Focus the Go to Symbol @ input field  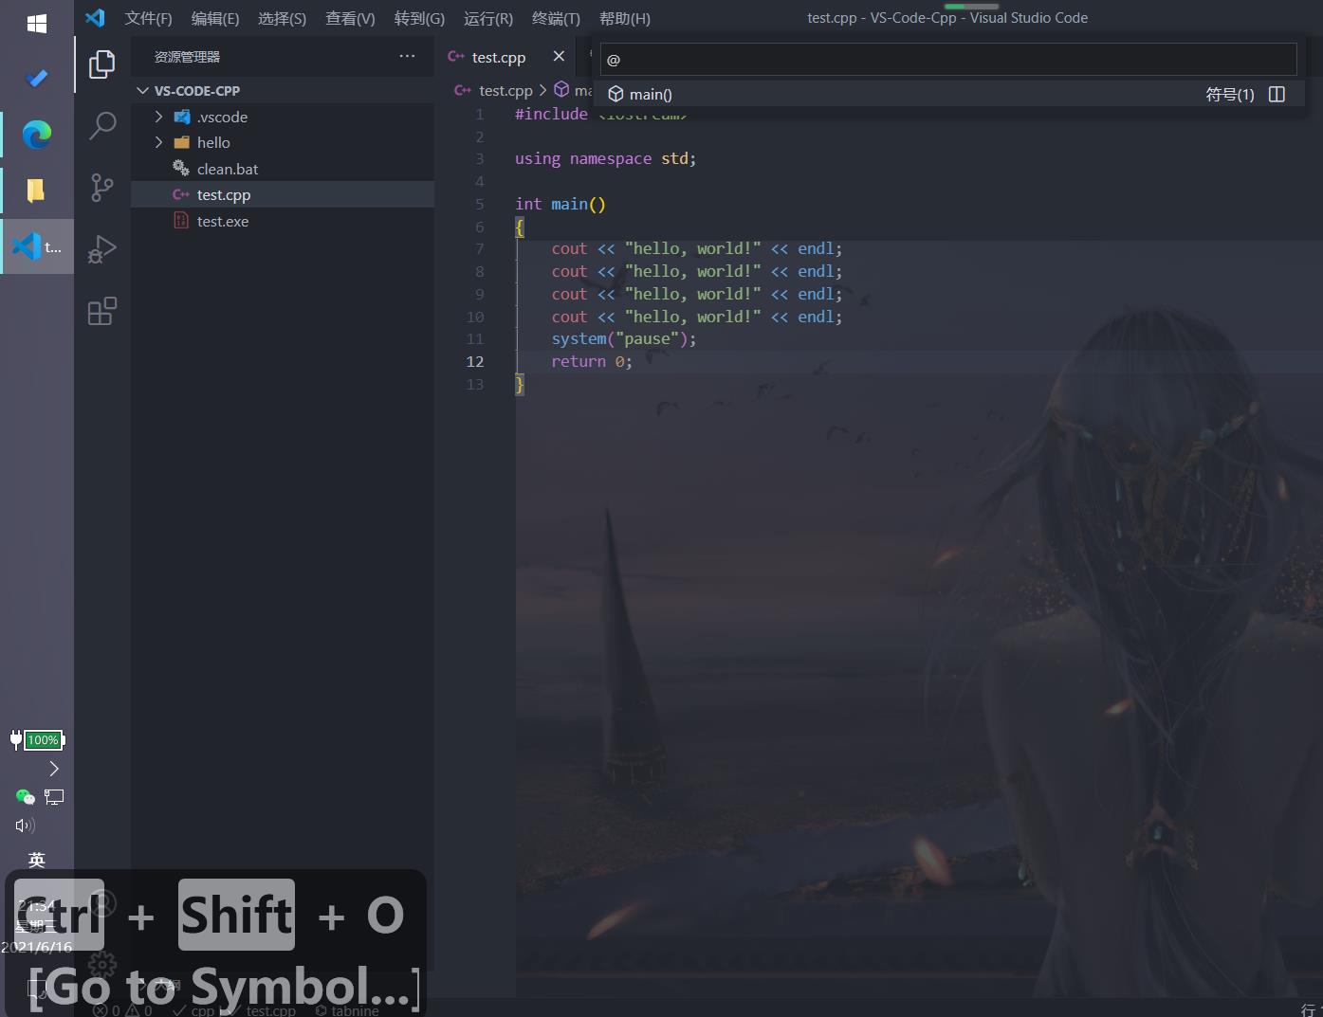tap(948, 59)
